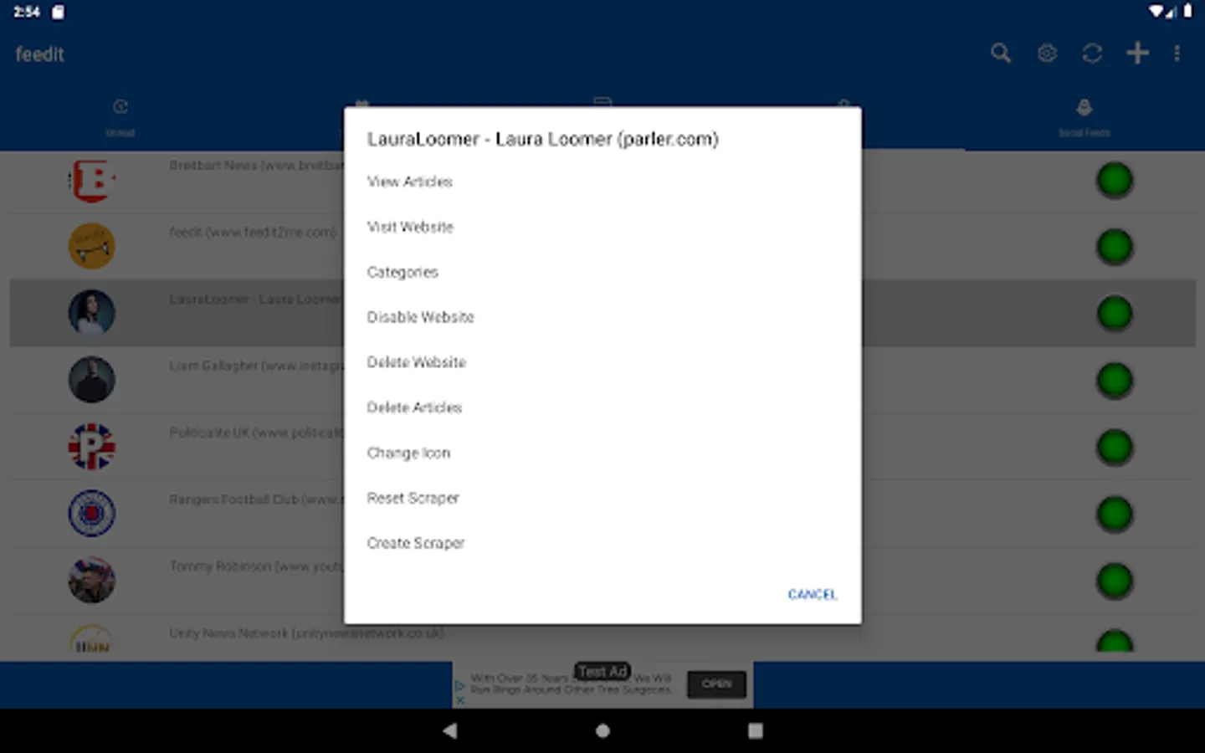Click the ad info arrow icon
Viewport: 1205px width, 753px height.
[x=459, y=685]
